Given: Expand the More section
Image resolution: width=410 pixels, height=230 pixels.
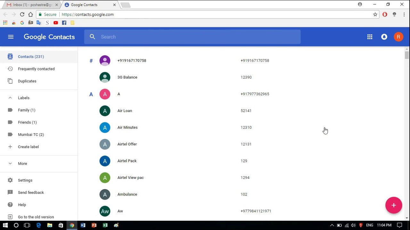Looking at the screenshot, I should click(x=10, y=164).
